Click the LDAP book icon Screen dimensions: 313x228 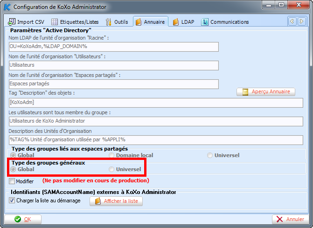pos(176,22)
